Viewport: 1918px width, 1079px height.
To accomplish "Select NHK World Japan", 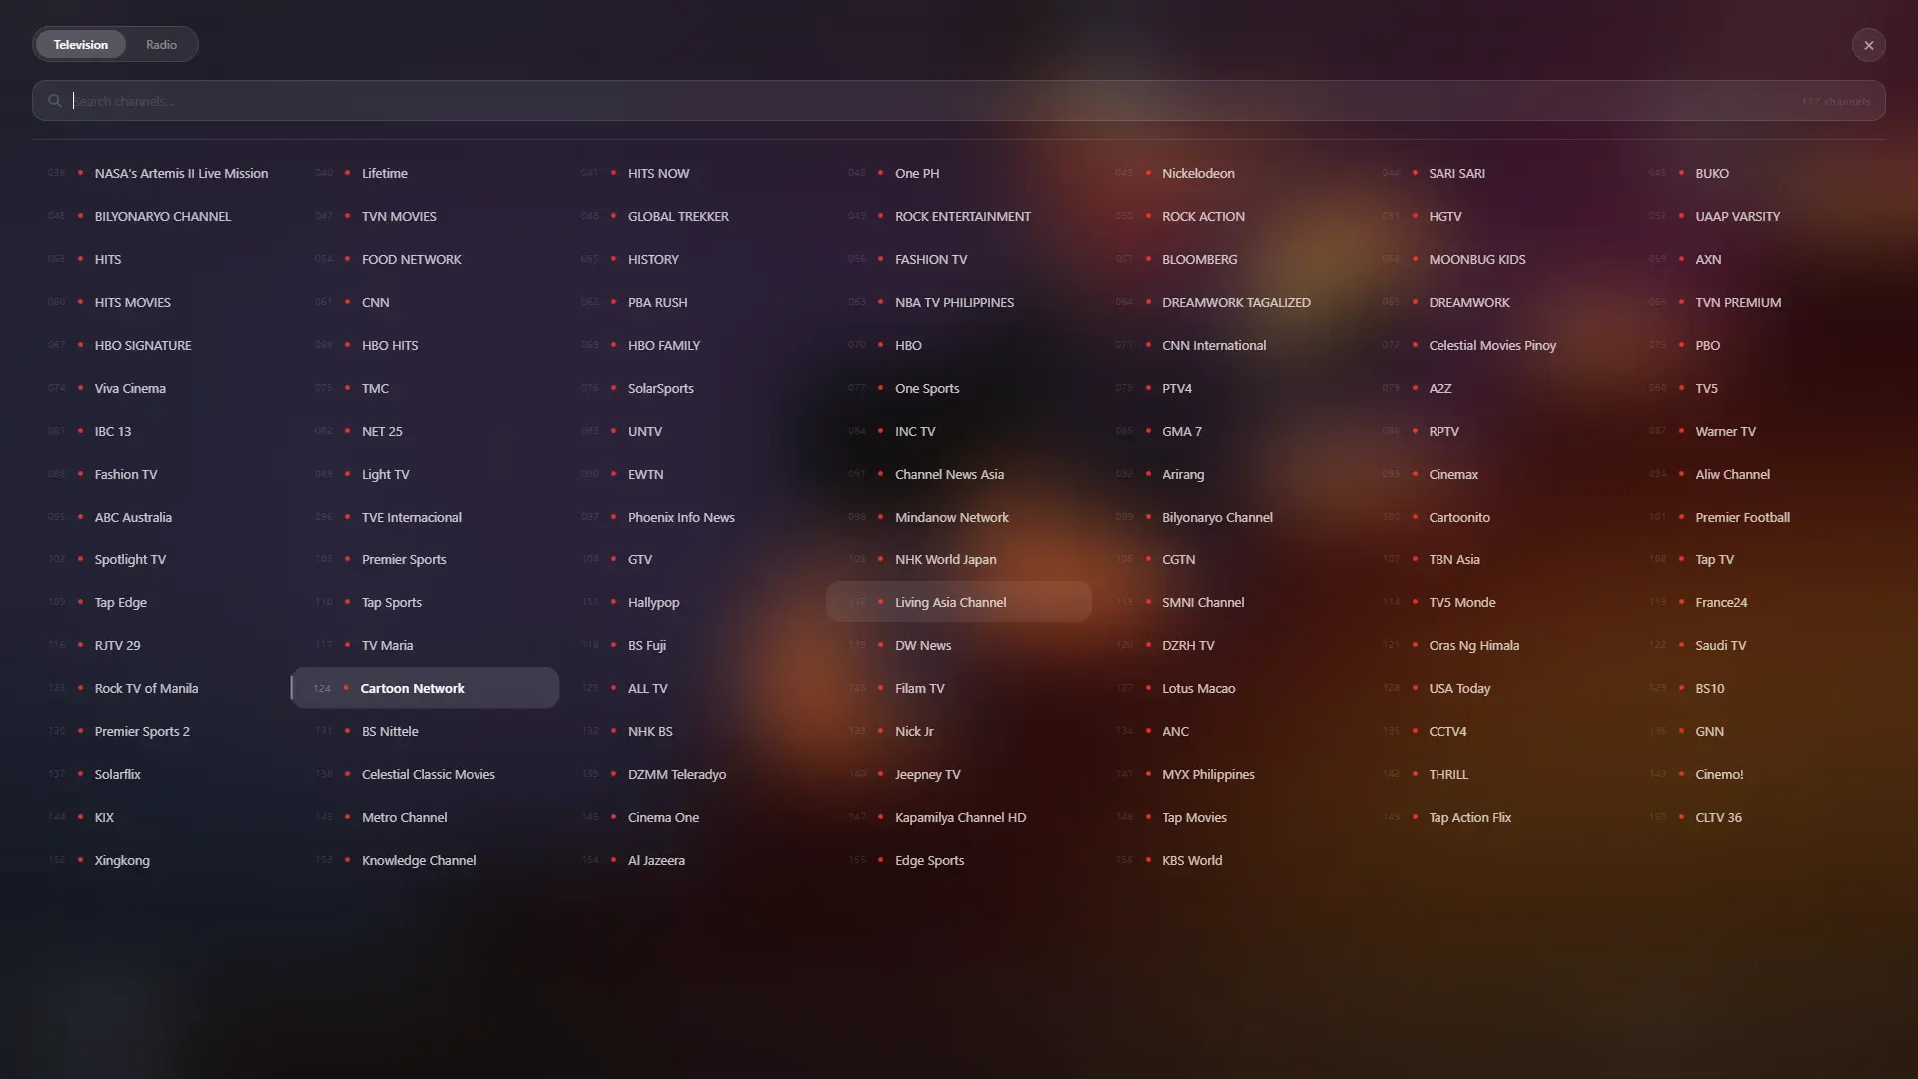I will point(958,559).
